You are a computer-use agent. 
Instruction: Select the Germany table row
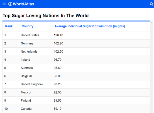(x=76, y=43)
